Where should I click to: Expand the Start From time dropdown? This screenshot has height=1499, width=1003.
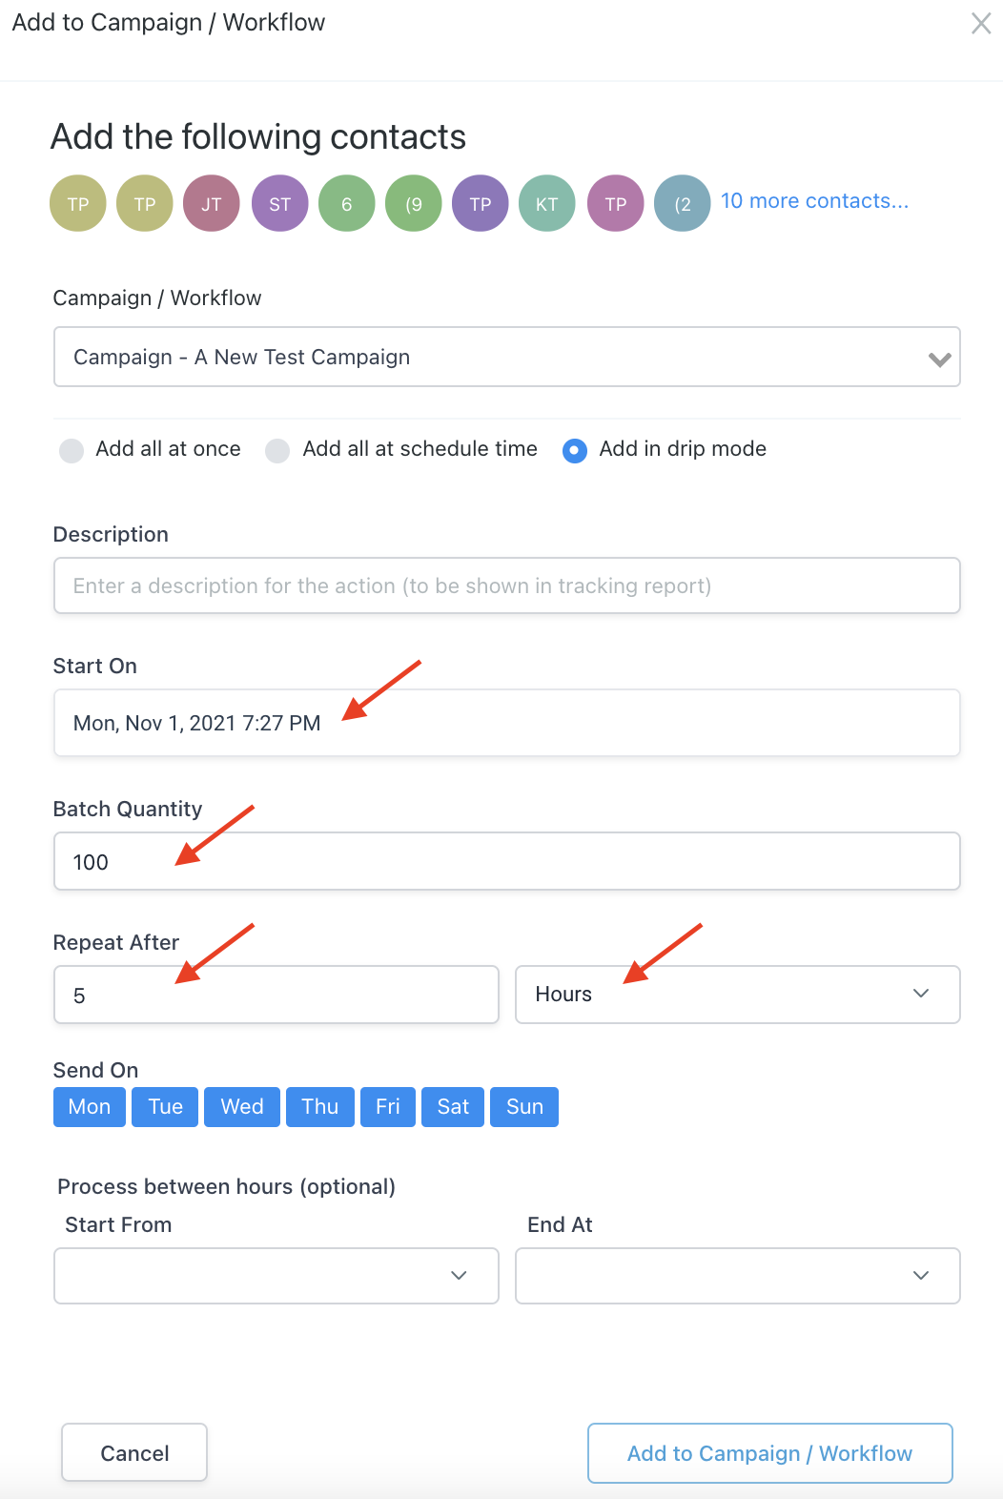coord(276,1275)
